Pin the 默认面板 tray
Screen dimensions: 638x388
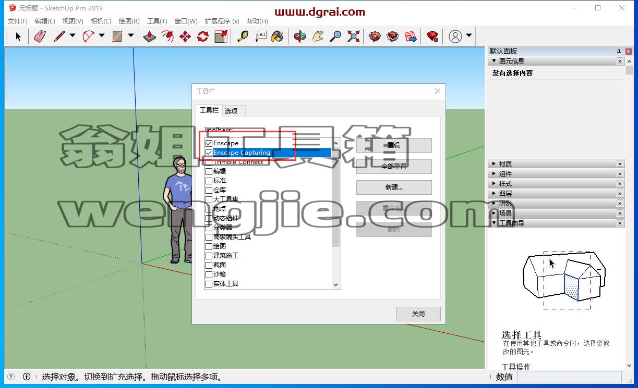point(619,51)
